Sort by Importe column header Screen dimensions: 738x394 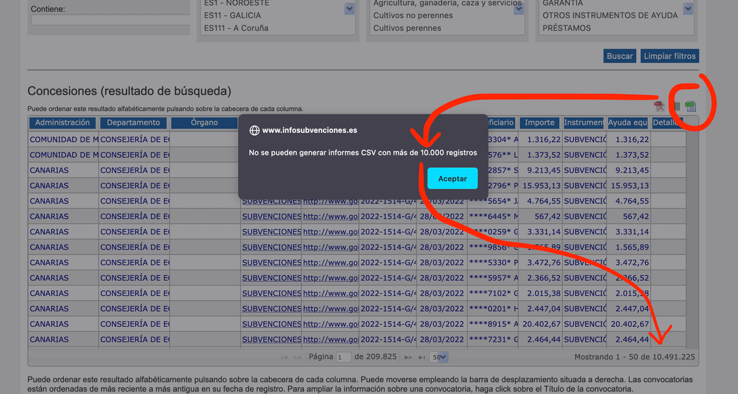(539, 122)
